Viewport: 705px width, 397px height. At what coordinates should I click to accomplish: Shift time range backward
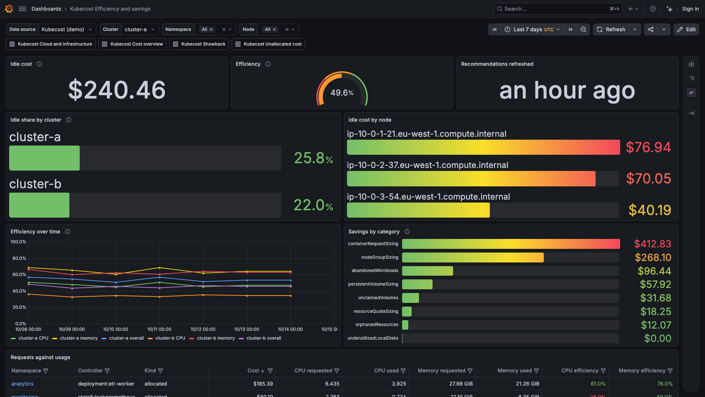pyautogui.click(x=495, y=29)
